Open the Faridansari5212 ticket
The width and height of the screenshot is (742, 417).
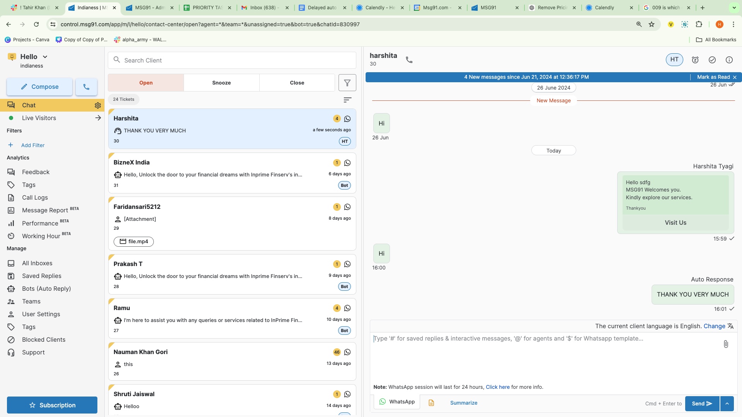coord(232,224)
